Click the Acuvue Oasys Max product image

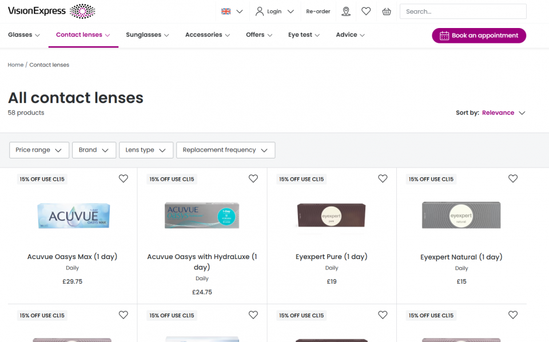click(x=74, y=216)
